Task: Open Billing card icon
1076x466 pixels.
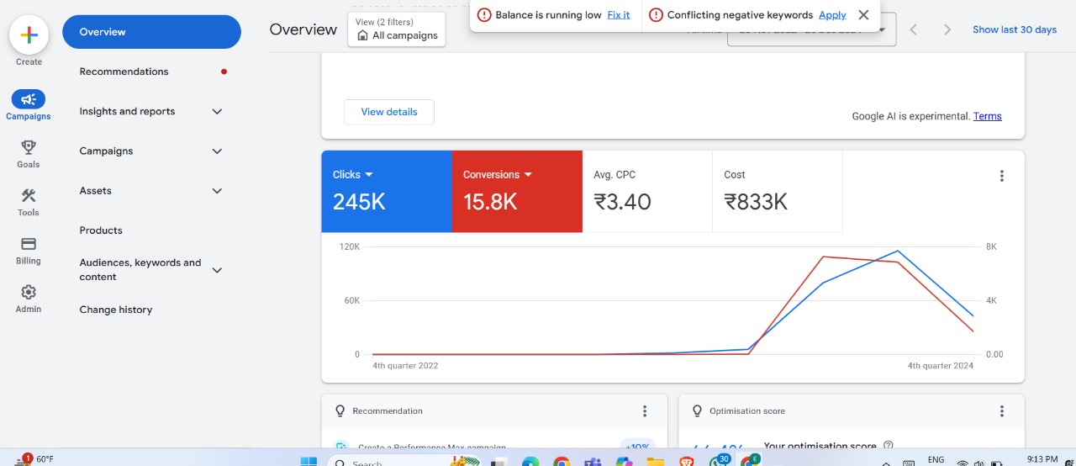Action: click(x=29, y=244)
